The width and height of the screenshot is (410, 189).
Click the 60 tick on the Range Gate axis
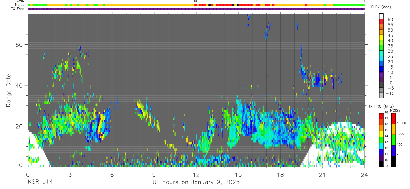point(19,45)
